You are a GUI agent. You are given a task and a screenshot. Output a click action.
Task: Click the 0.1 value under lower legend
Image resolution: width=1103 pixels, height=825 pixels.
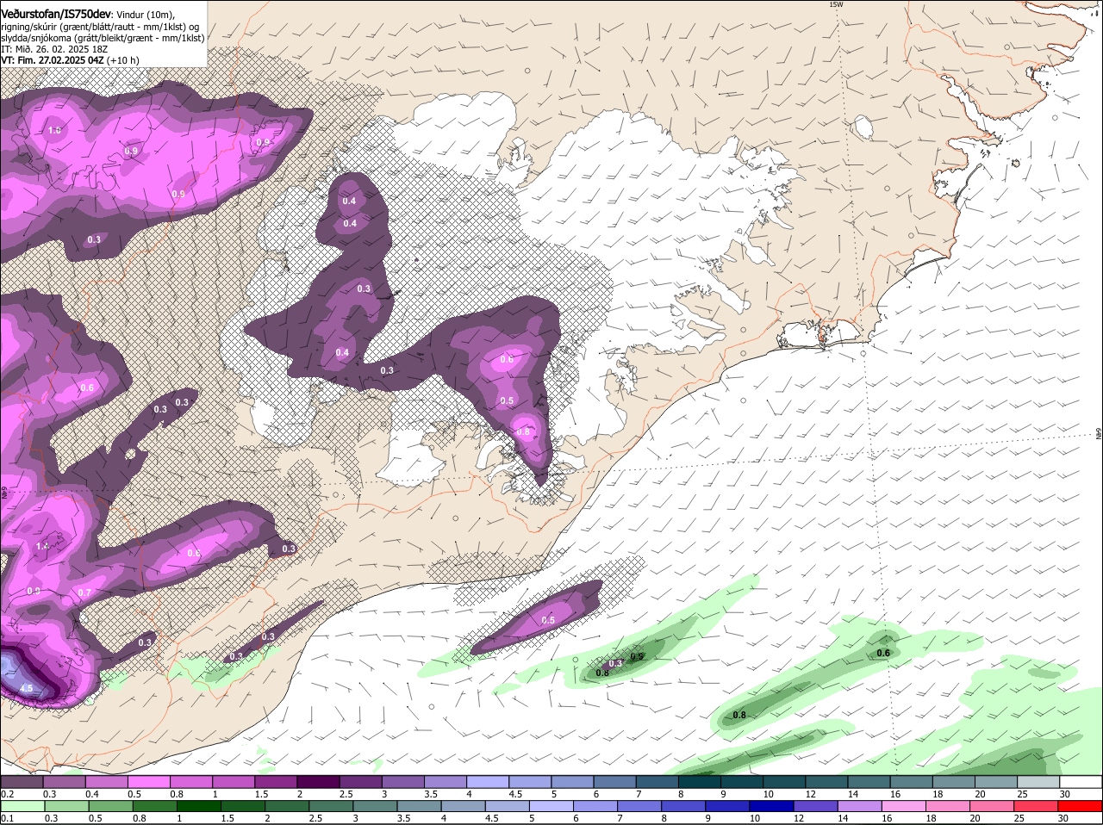7,819
